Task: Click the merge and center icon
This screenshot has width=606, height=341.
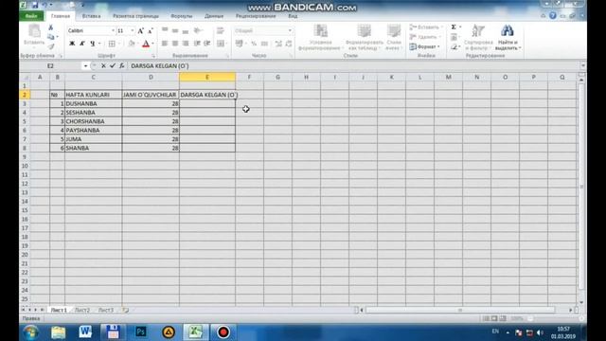Action: point(221,44)
